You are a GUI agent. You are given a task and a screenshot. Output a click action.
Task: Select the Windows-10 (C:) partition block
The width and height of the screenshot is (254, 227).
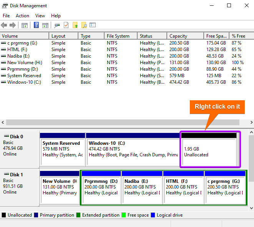tap(133, 149)
